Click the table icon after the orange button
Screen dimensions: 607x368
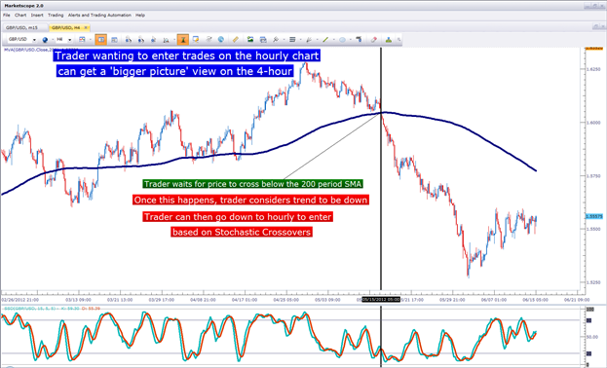pos(114,40)
